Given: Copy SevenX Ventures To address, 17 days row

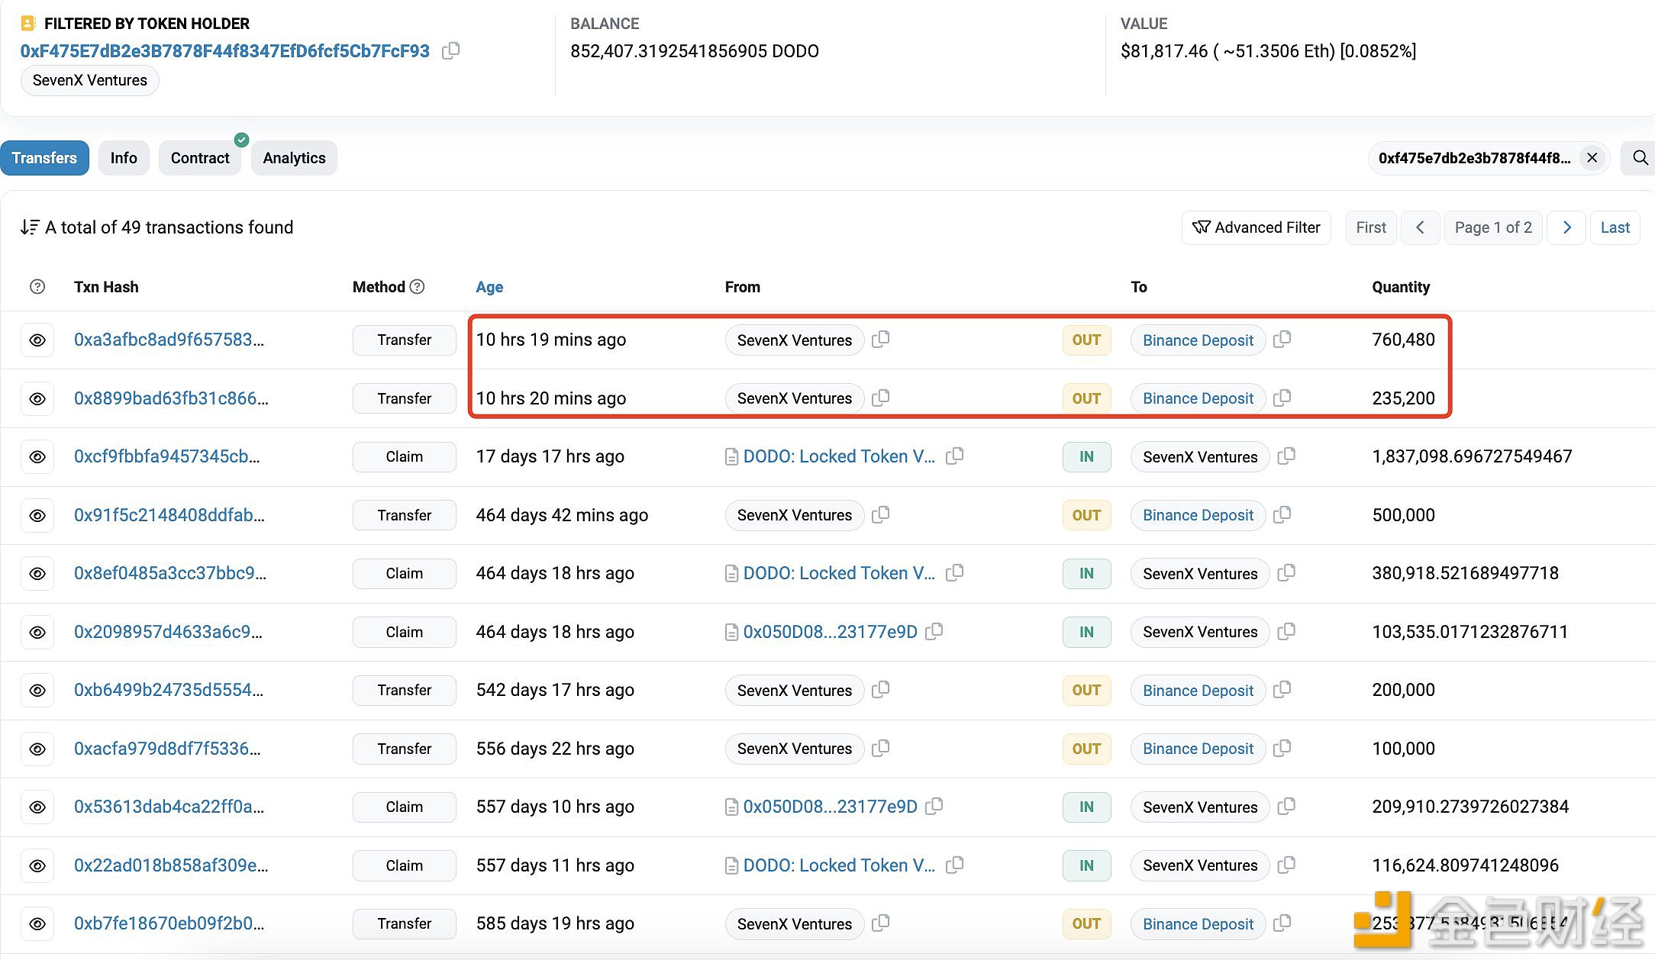Looking at the screenshot, I should tap(1286, 456).
